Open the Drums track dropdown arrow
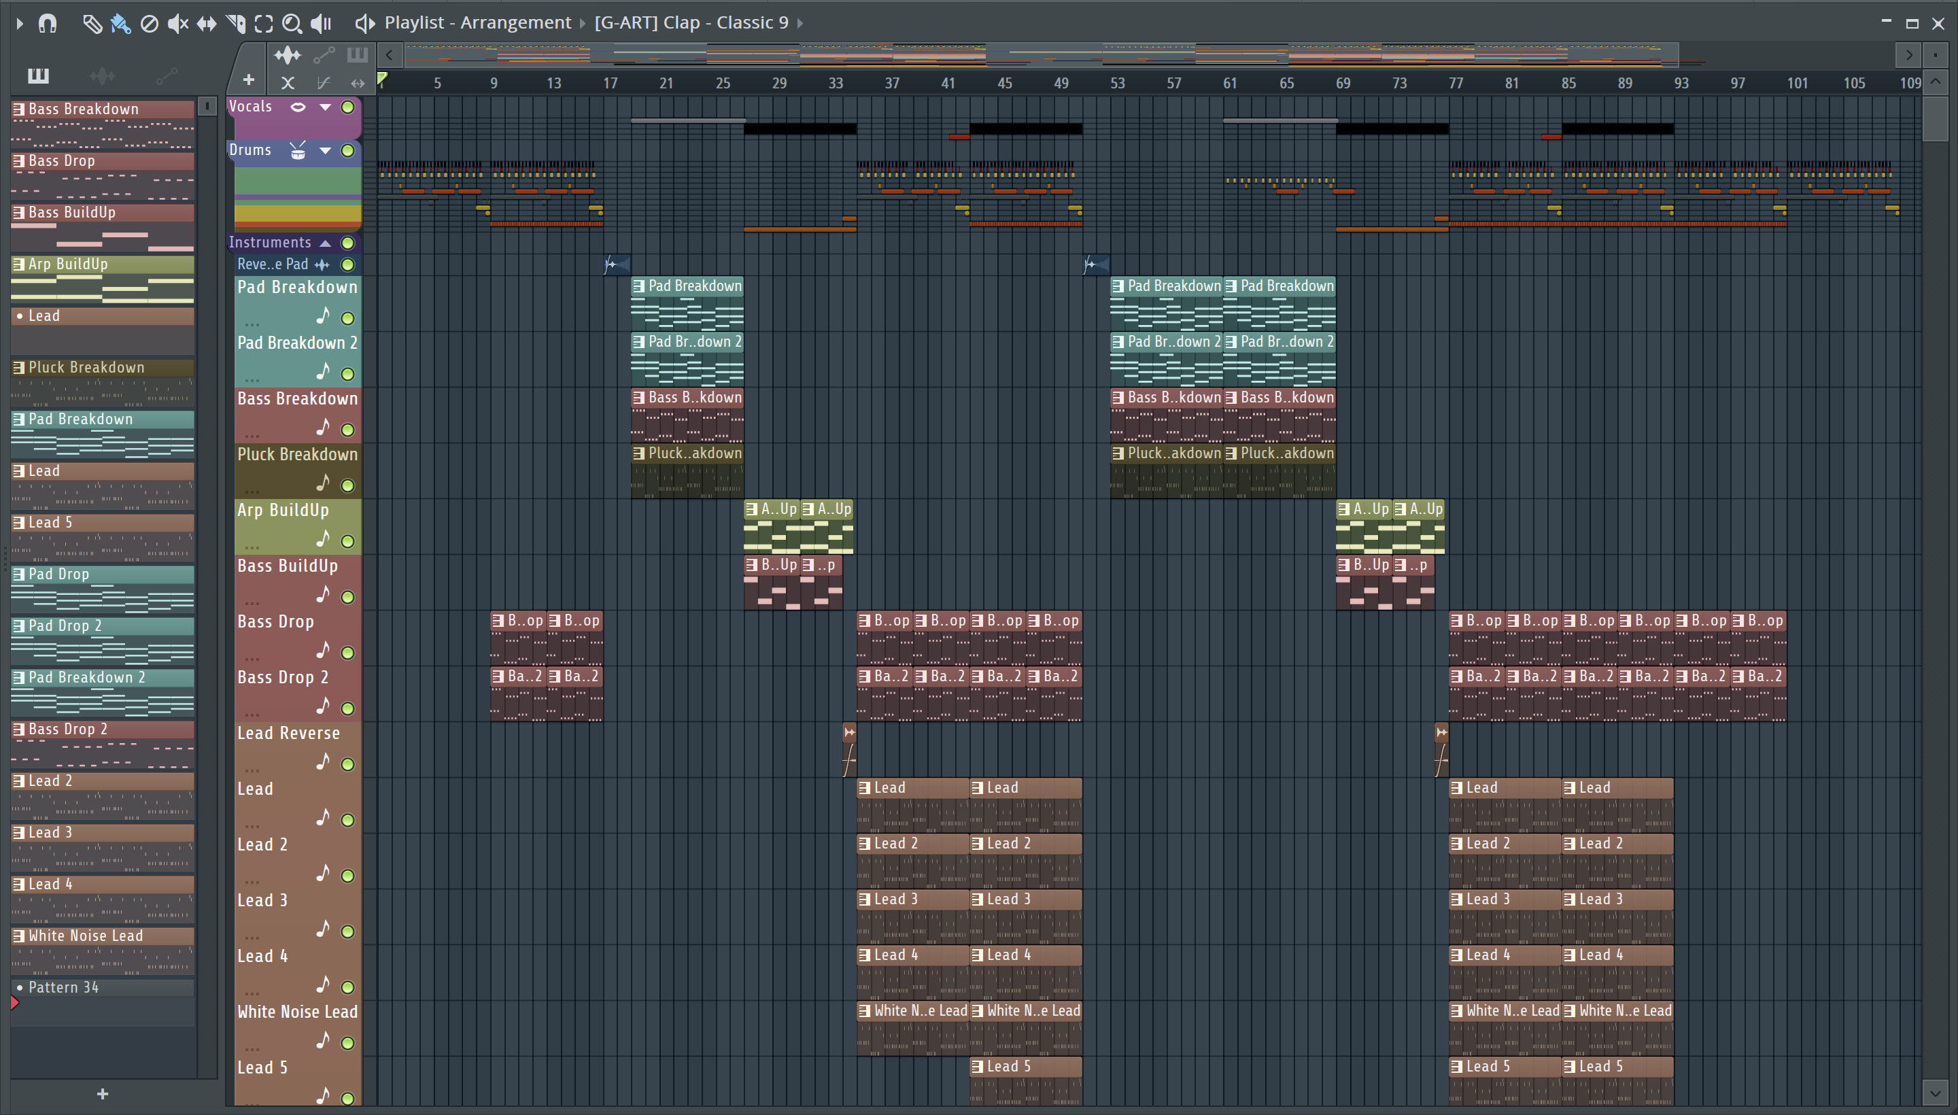Screen dimensions: 1958x1115 tap(326, 151)
